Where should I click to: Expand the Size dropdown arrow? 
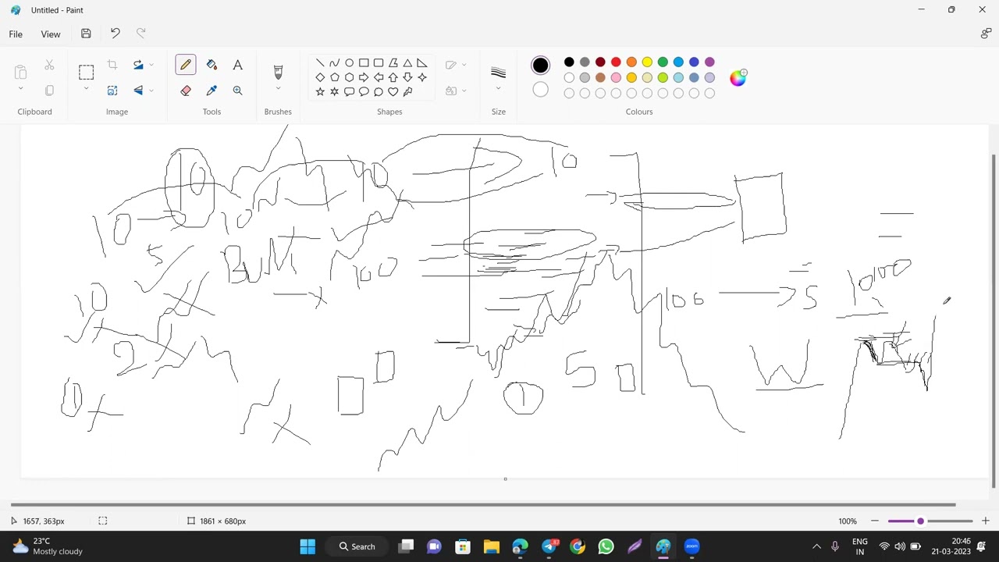coord(498,88)
